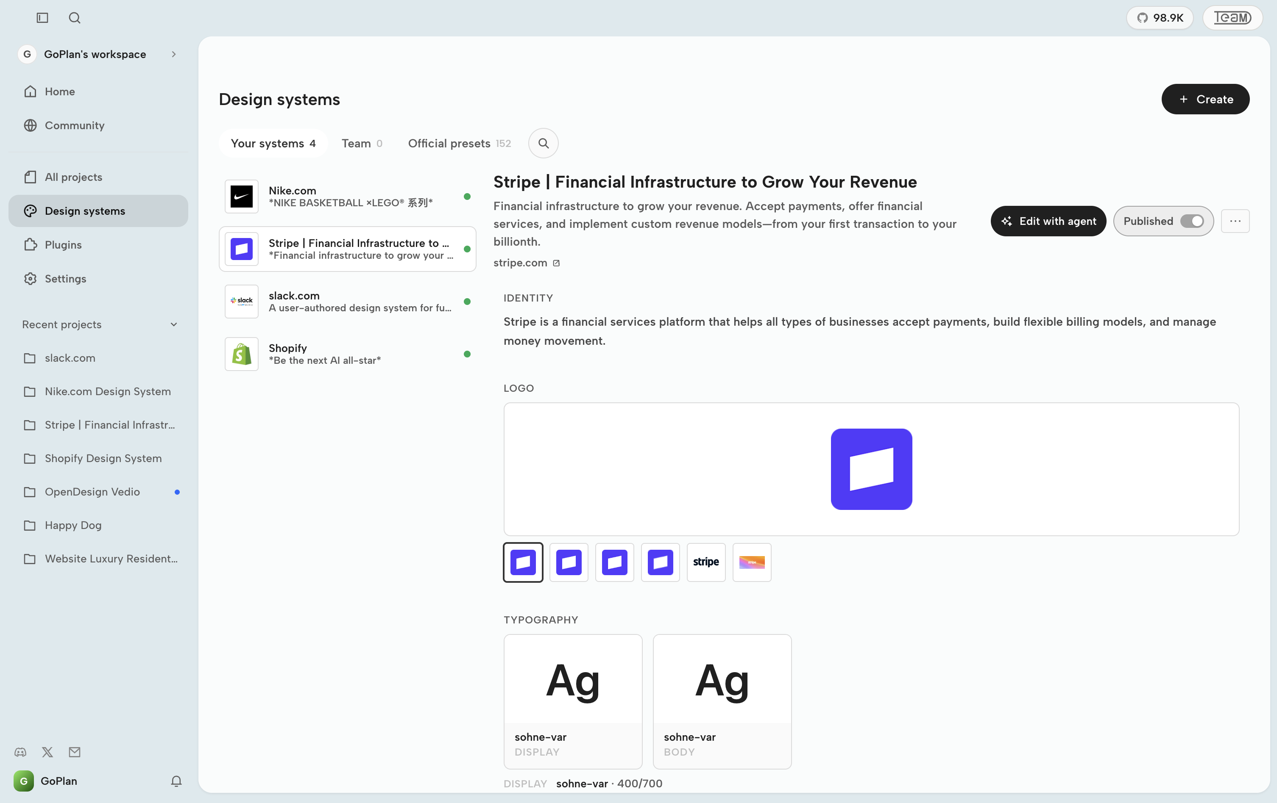Image resolution: width=1277 pixels, height=803 pixels.
Task: Open Community in the sidebar
Action: (x=98, y=125)
